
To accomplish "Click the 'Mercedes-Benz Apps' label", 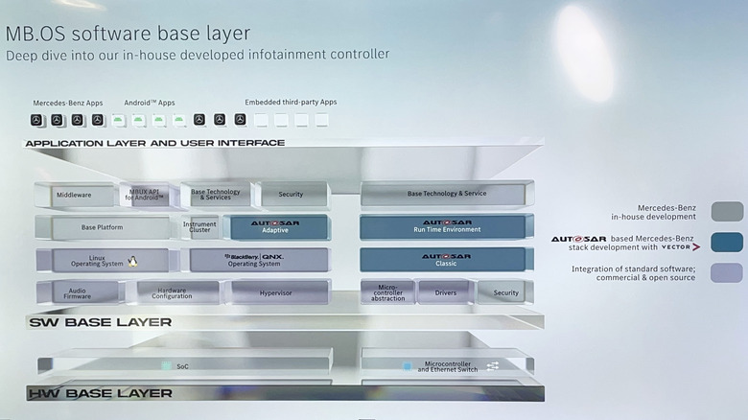I will 68,103.
